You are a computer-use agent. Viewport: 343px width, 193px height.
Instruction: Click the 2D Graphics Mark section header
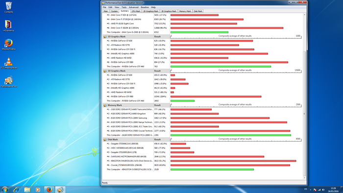(x=128, y=37)
